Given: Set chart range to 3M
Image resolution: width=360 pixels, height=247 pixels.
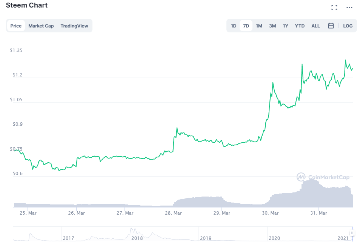Looking at the screenshot, I should (272, 26).
